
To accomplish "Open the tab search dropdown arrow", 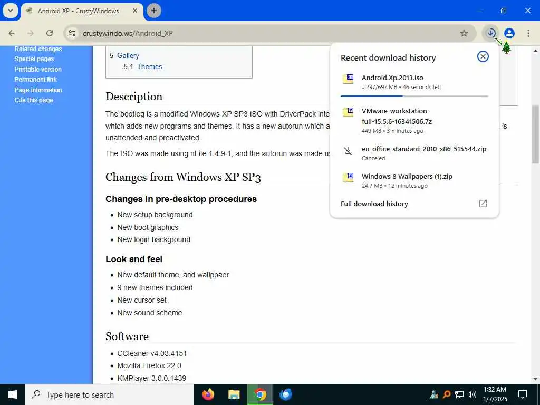I will [x=11, y=11].
